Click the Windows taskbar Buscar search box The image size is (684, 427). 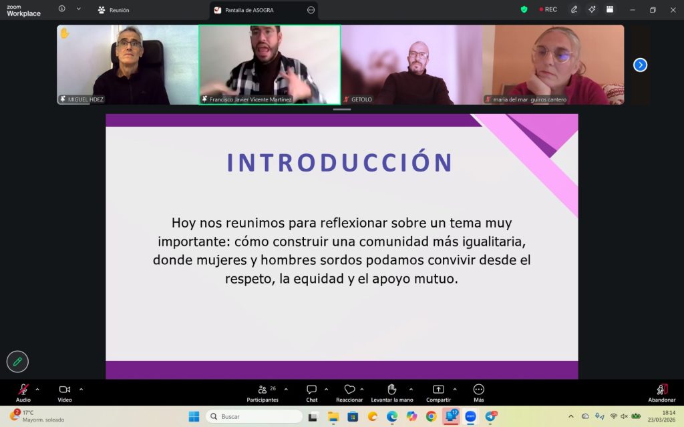click(x=254, y=416)
